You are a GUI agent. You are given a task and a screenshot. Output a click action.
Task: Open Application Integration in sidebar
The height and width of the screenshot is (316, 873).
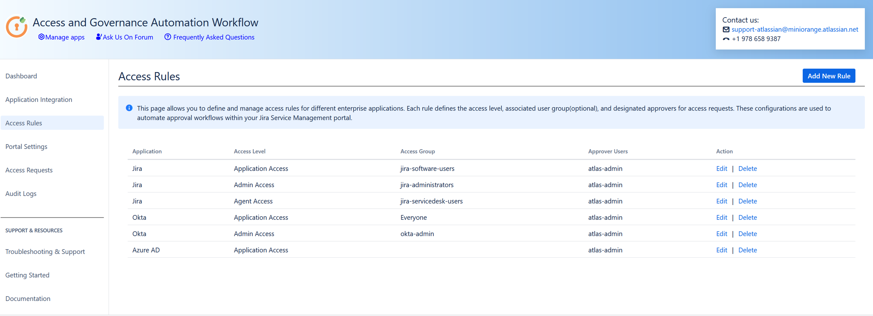point(39,99)
